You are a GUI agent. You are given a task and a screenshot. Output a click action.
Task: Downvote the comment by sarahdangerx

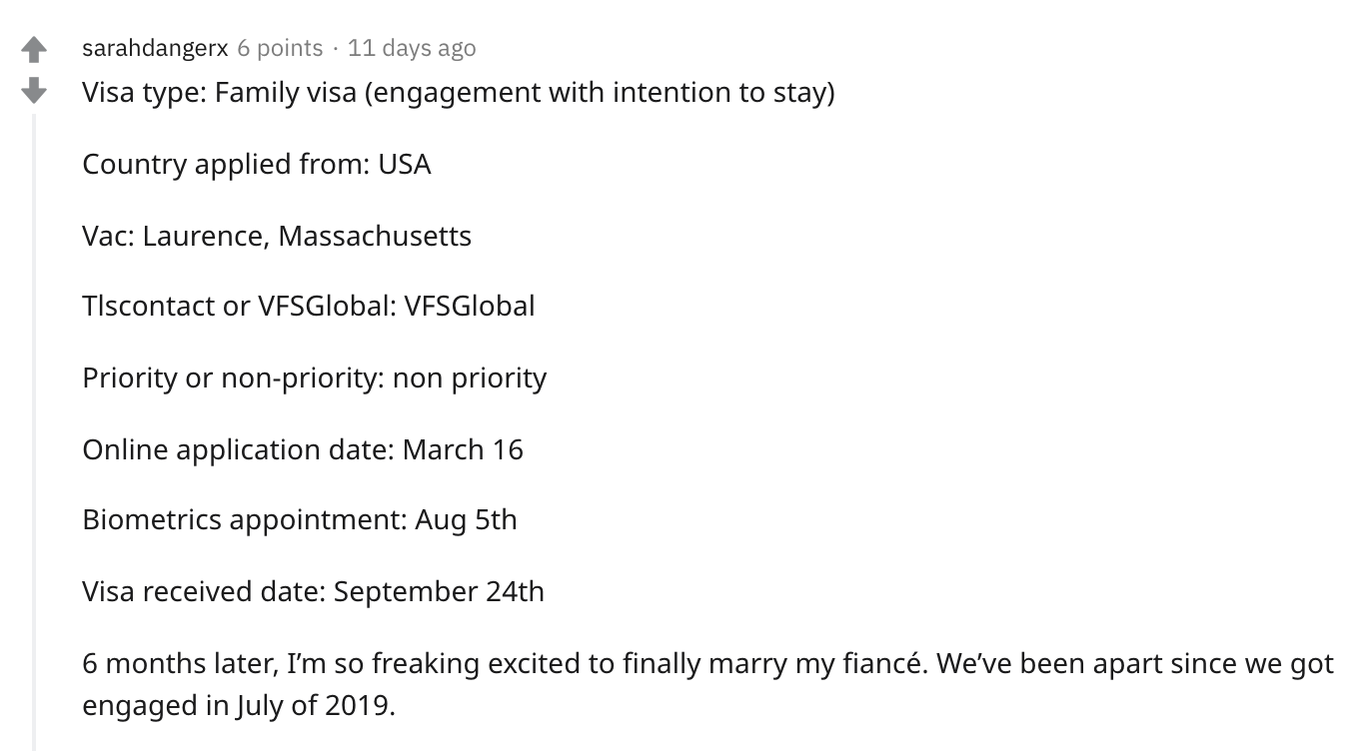pyautogui.click(x=34, y=91)
